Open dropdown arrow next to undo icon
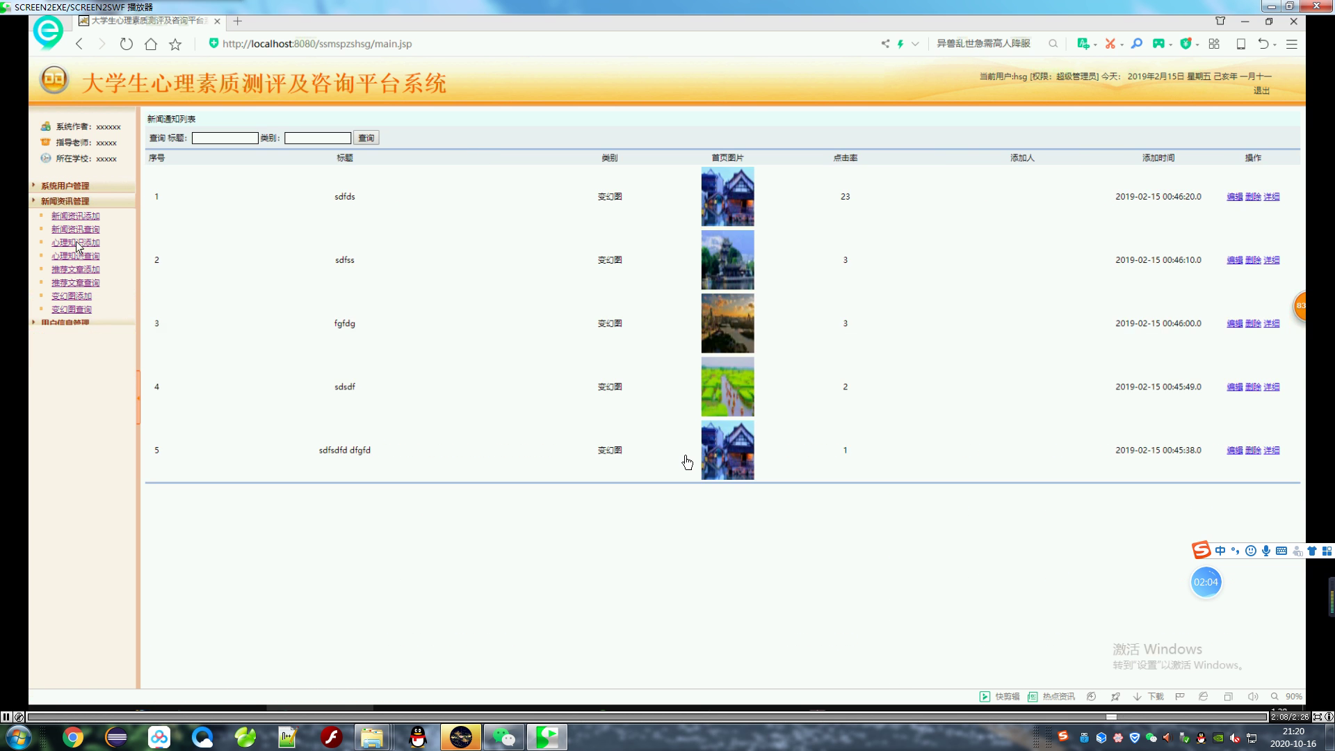The height and width of the screenshot is (751, 1335). tap(1275, 45)
